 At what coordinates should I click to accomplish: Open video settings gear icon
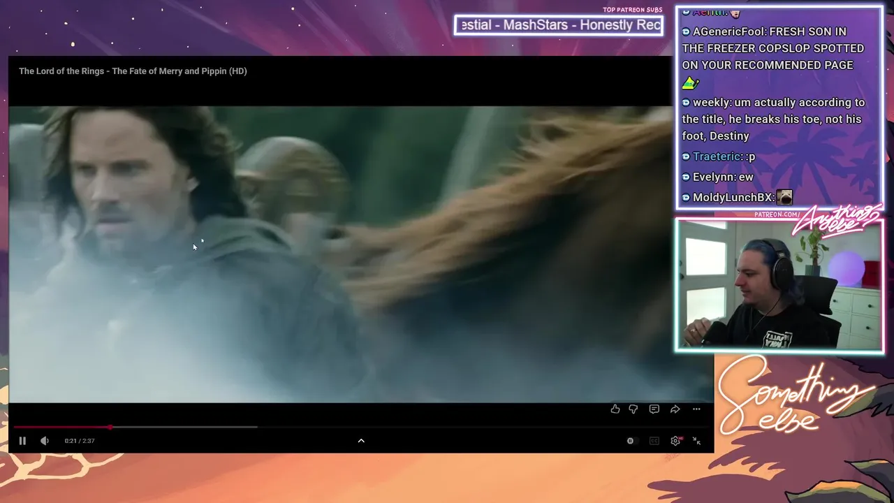[675, 441]
